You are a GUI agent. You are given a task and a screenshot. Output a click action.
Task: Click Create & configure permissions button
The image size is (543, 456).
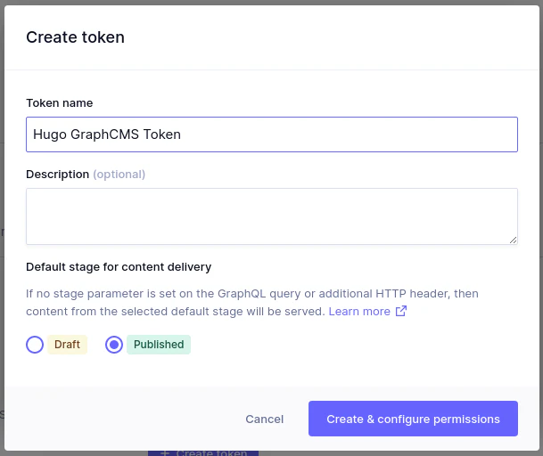click(x=413, y=419)
